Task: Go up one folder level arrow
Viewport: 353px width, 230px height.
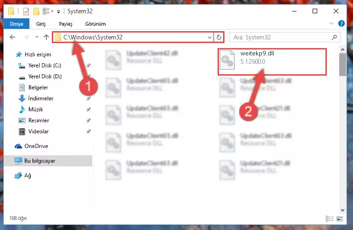Action: pos(46,37)
